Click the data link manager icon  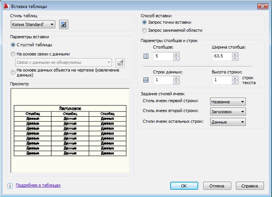coord(120,62)
